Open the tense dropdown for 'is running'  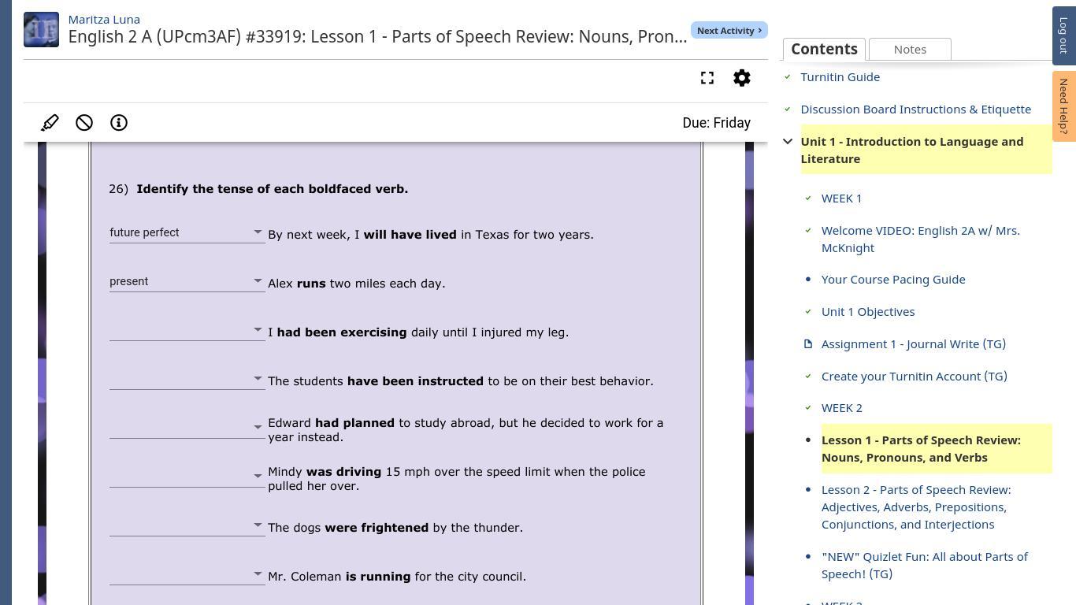187,576
